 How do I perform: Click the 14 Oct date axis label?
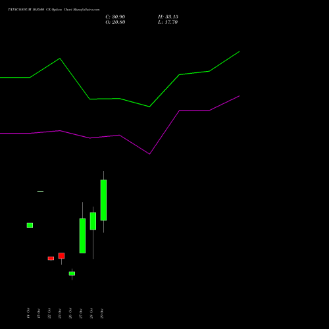point(28,313)
